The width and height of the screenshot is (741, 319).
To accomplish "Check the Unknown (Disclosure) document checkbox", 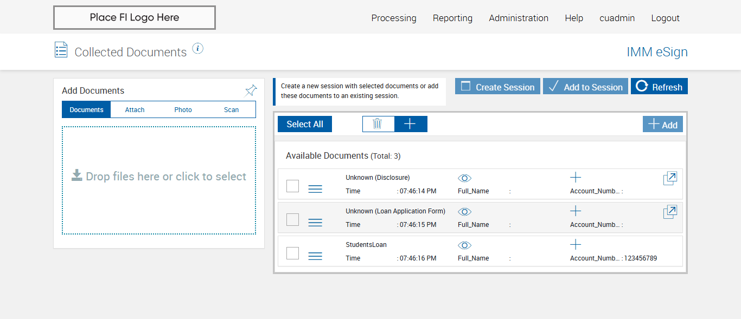I will (x=292, y=186).
